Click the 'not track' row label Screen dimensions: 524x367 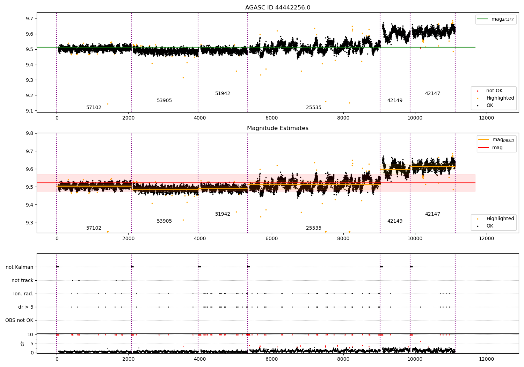point(22,281)
